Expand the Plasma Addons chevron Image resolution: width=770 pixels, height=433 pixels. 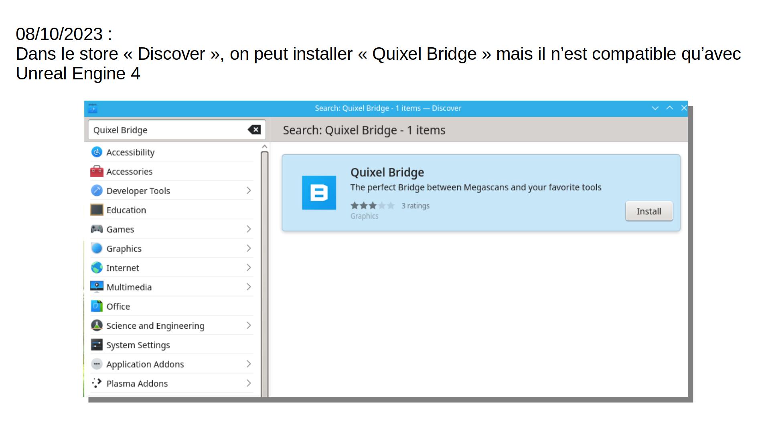(x=249, y=383)
